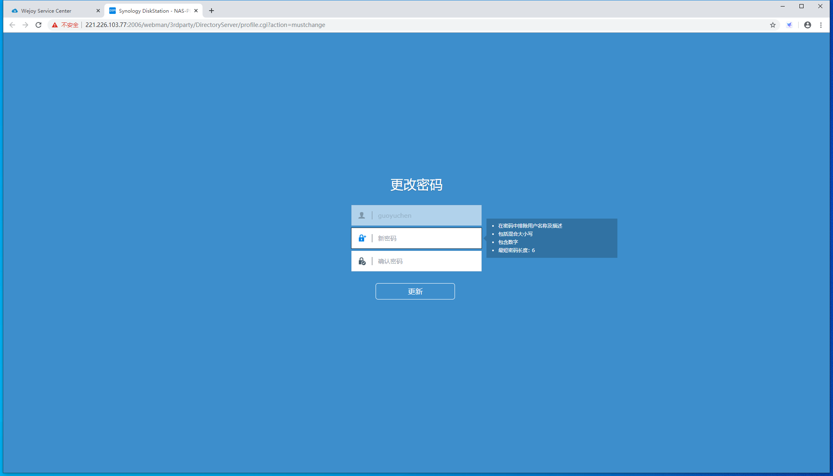833x476 pixels.
Task: Close the Wejoy Service Center tab
Action: (98, 11)
